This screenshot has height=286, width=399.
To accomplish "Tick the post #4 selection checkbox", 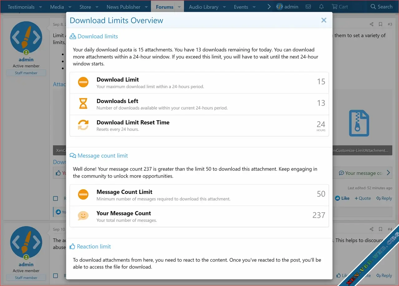I will (x=56, y=276).
